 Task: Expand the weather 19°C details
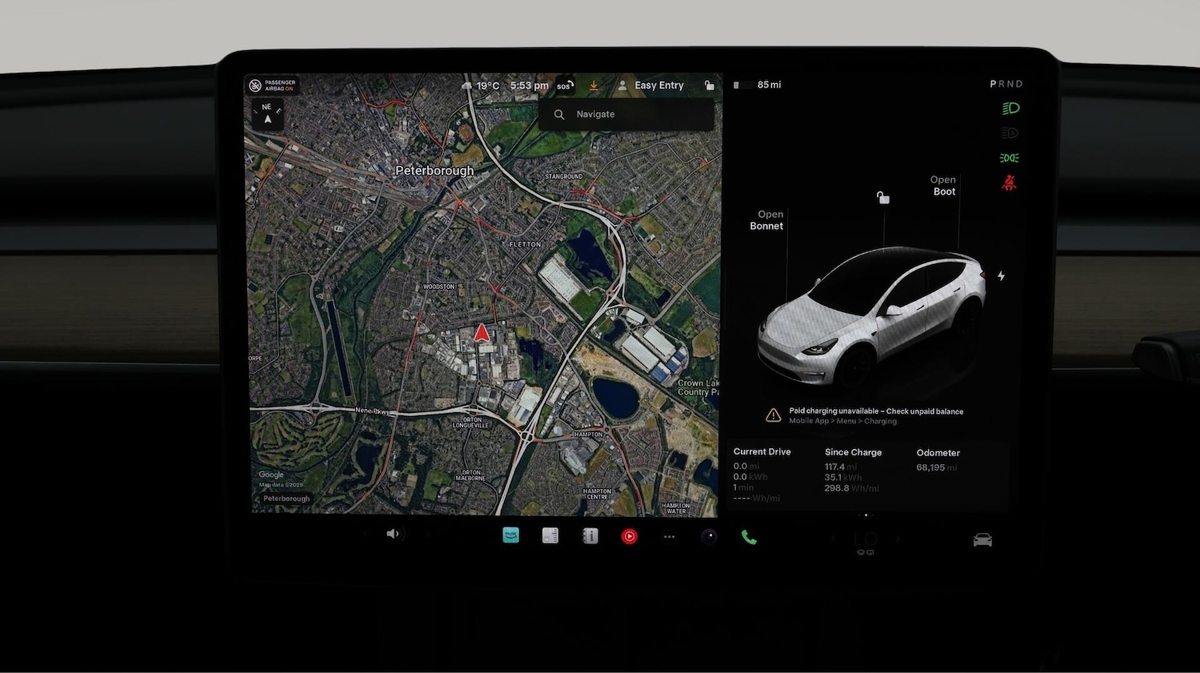(x=481, y=86)
